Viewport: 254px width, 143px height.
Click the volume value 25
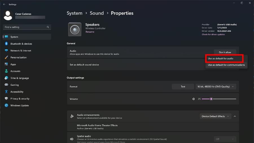tap(199, 99)
